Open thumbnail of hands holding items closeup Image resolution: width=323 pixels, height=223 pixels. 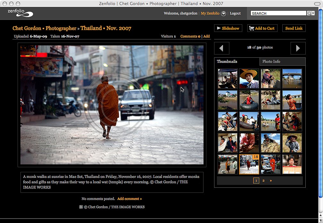249,143
